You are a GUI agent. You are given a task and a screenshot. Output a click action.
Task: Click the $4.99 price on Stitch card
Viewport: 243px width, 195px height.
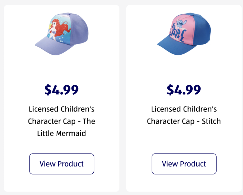pos(184,90)
